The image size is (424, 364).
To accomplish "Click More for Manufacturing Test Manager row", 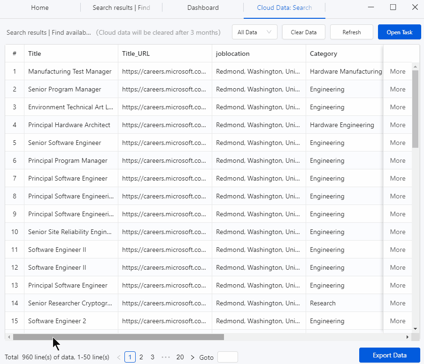I will (x=398, y=71).
